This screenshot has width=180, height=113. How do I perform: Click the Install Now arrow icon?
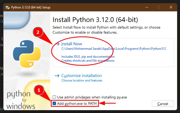[x=57, y=44]
